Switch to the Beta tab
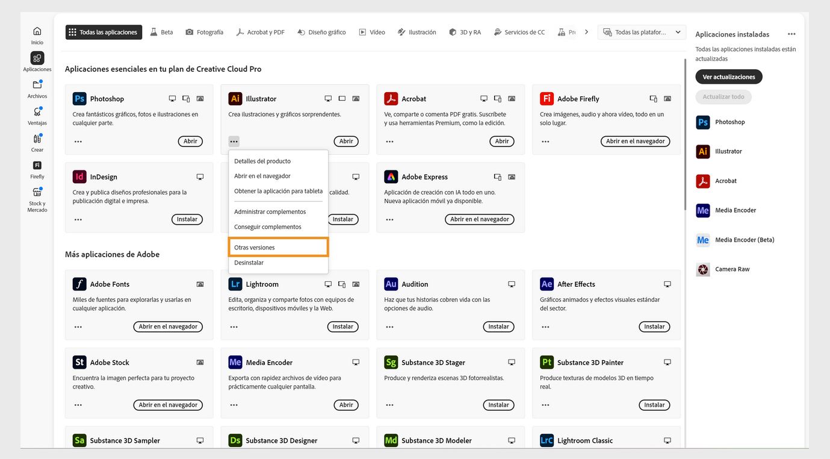830x459 pixels. tap(161, 33)
